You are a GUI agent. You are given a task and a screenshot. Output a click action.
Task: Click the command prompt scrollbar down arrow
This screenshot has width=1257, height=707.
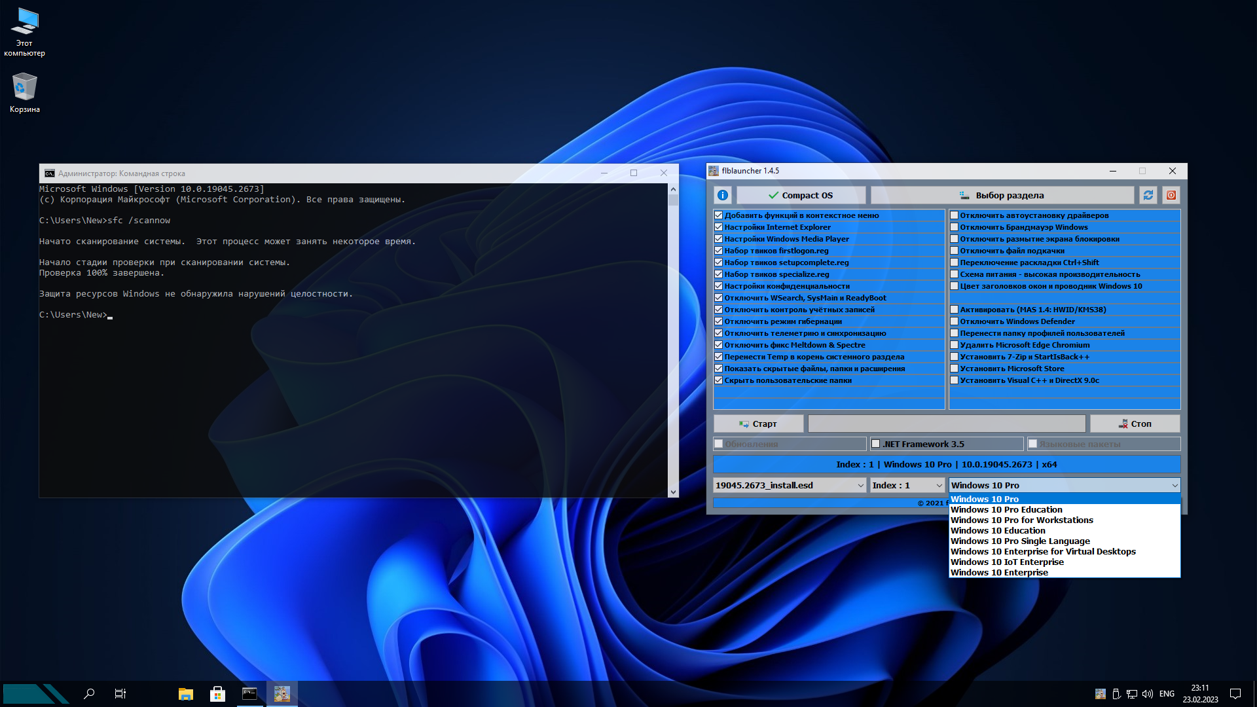pos(673,492)
